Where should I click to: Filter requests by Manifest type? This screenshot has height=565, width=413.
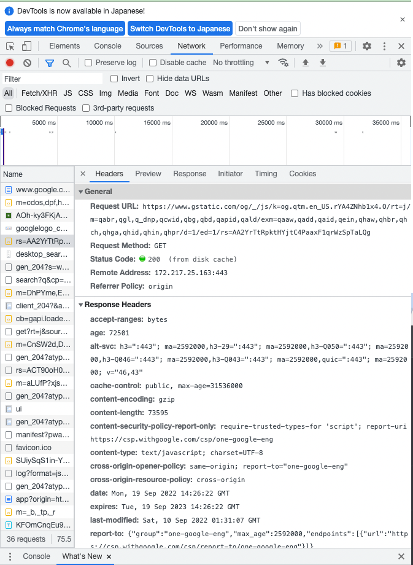[x=243, y=93]
